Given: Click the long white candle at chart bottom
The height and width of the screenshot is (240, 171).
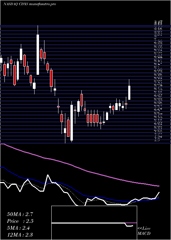Looking at the screenshot, I should click(x=71, y=123).
